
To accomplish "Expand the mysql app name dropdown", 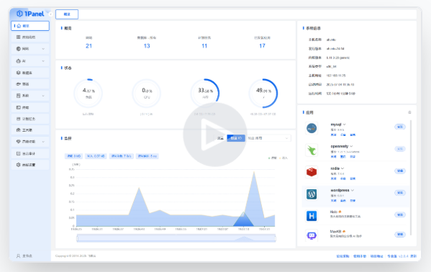I will 344,124.
